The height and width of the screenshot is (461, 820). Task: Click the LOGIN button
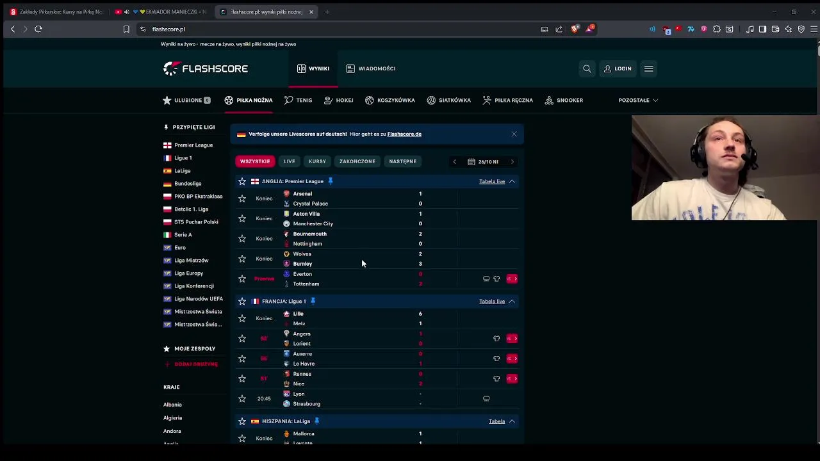618,69
